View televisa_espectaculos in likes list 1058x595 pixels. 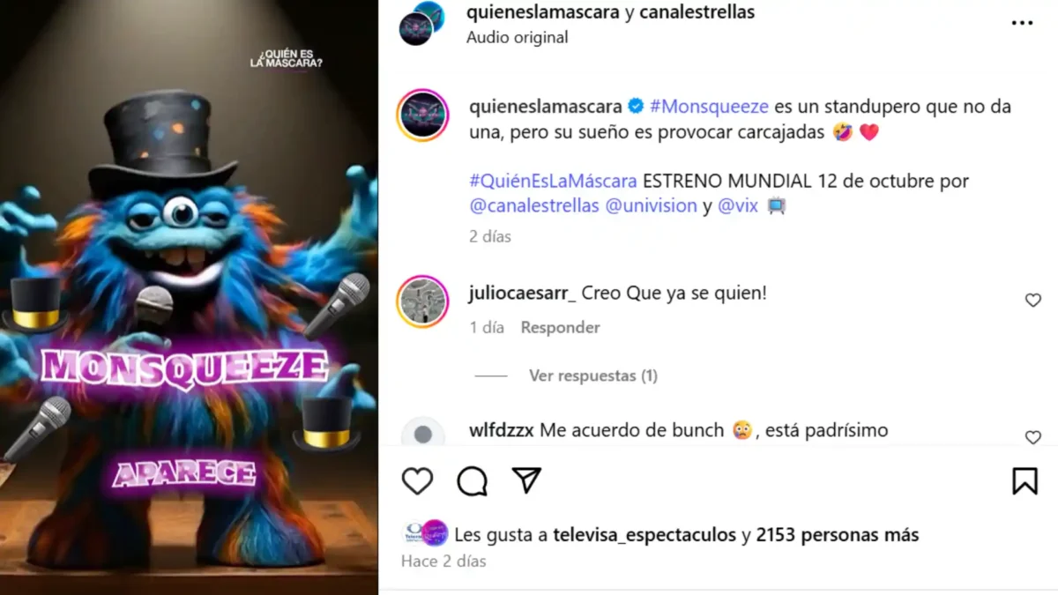pos(644,534)
